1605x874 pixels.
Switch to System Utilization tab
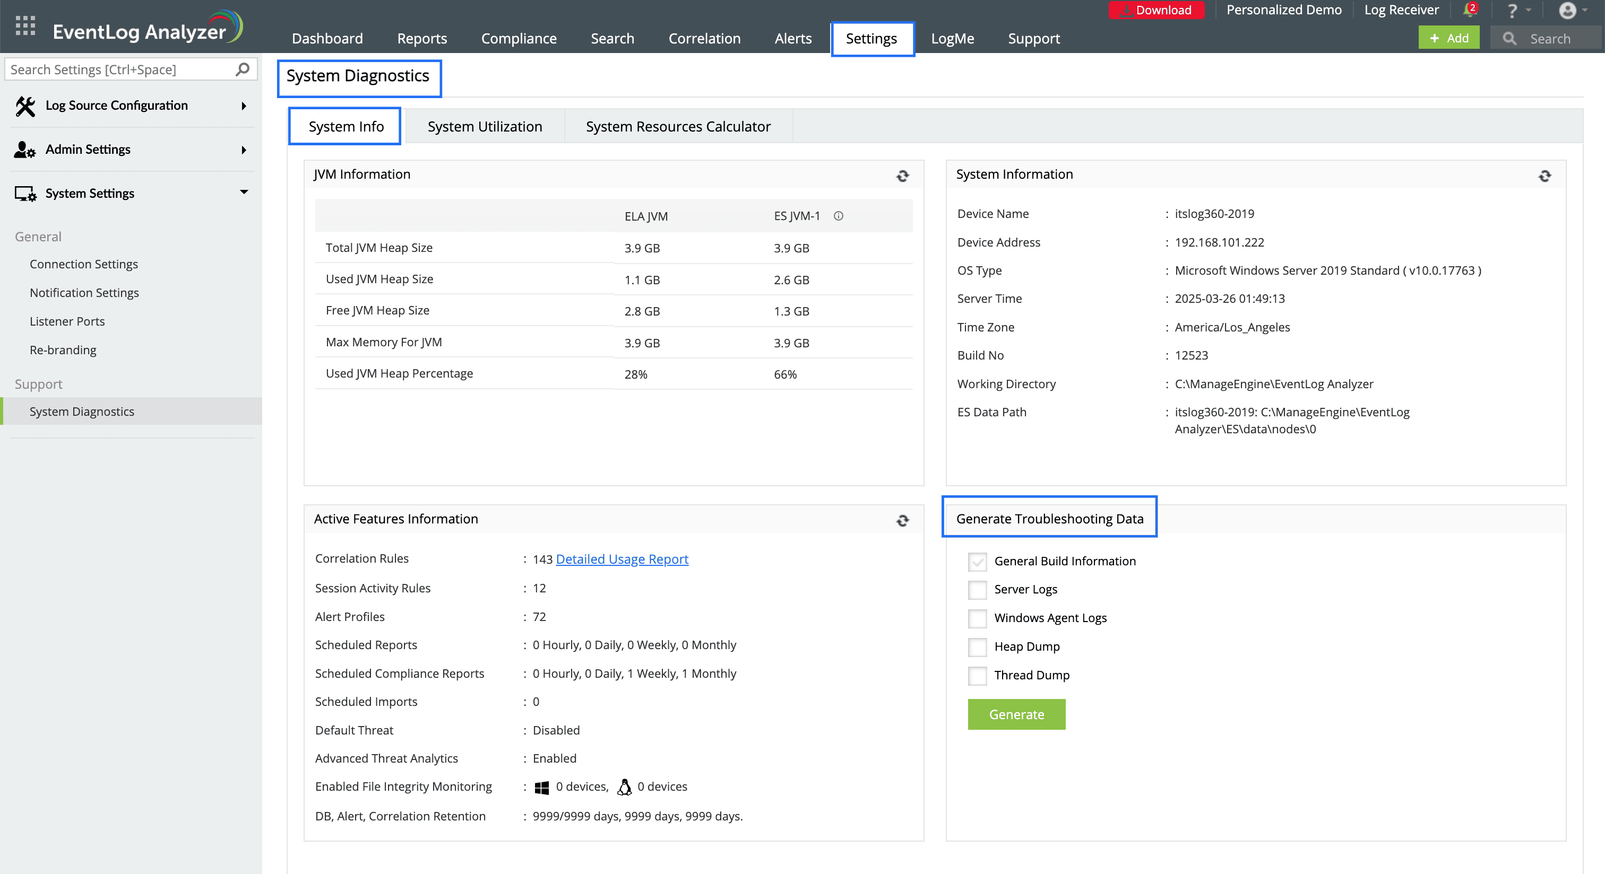pyautogui.click(x=484, y=126)
